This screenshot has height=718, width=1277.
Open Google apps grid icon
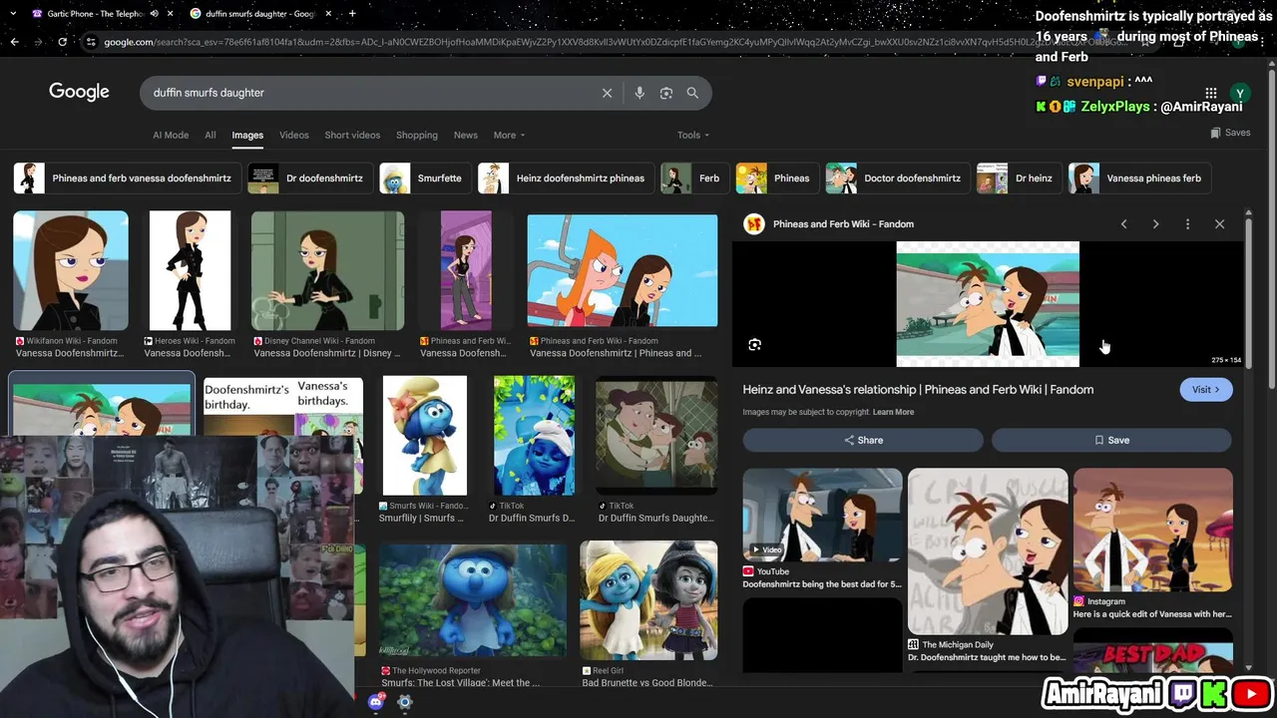tap(1210, 93)
